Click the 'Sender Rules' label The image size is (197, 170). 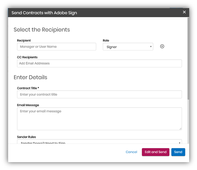click(x=26, y=137)
